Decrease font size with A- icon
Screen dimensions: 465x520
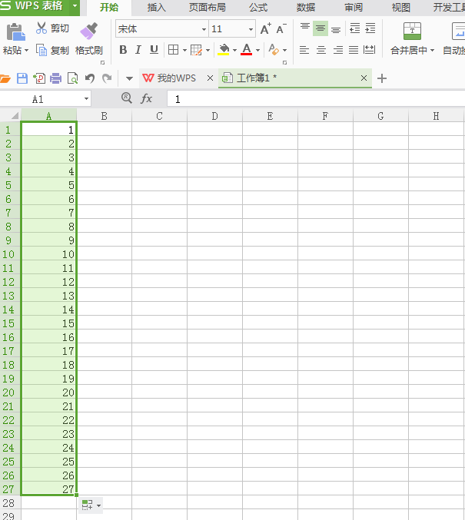point(281,29)
